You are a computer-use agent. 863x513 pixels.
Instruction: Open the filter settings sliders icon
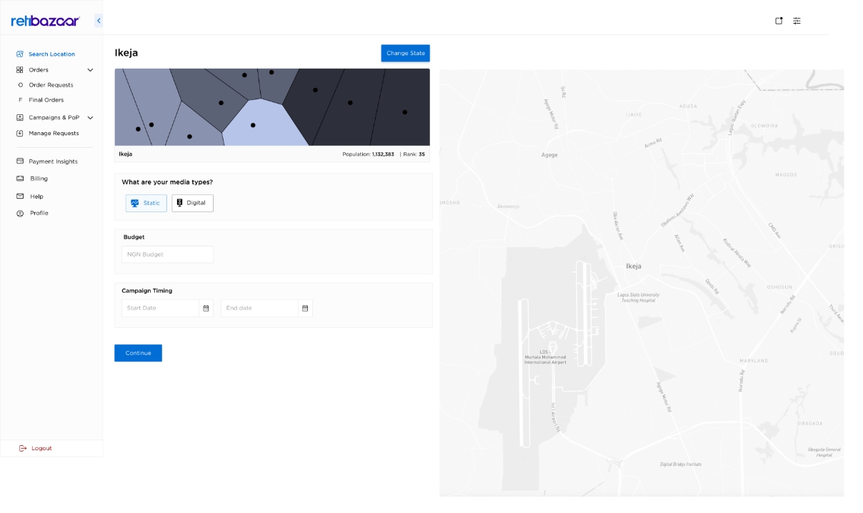tap(797, 21)
